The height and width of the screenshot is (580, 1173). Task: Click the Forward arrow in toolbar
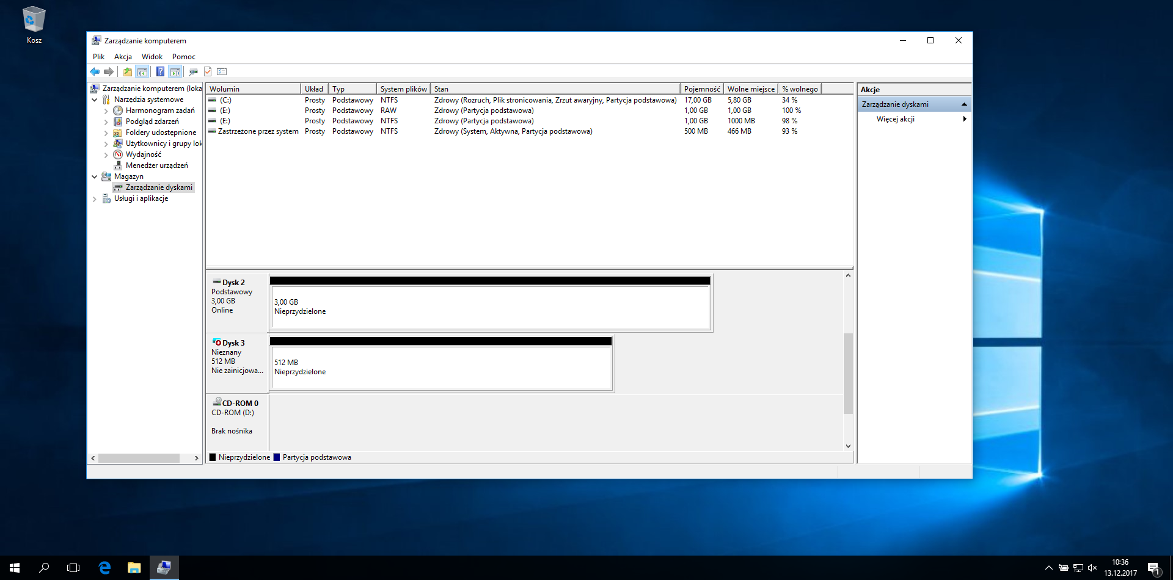click(x=109, y=72)
